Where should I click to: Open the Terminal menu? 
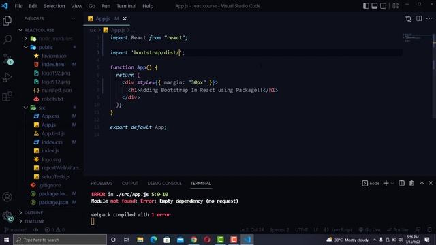127,6
